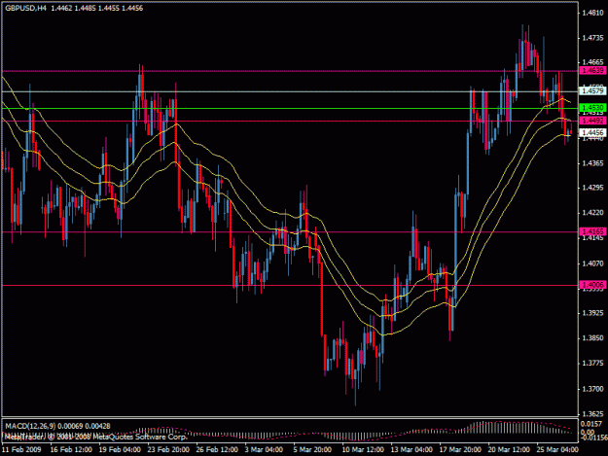Select the 1.4165 horizontal line price label
This screenshot has width=608, height=456.
pyautogui.click(x=592, y=231)
